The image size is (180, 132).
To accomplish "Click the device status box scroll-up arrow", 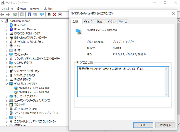I will coord(166,69).
